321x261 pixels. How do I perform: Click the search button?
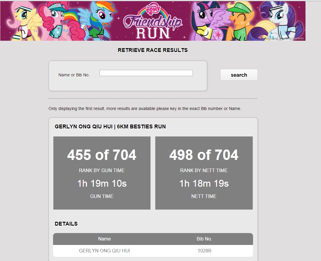coord(239,75)
